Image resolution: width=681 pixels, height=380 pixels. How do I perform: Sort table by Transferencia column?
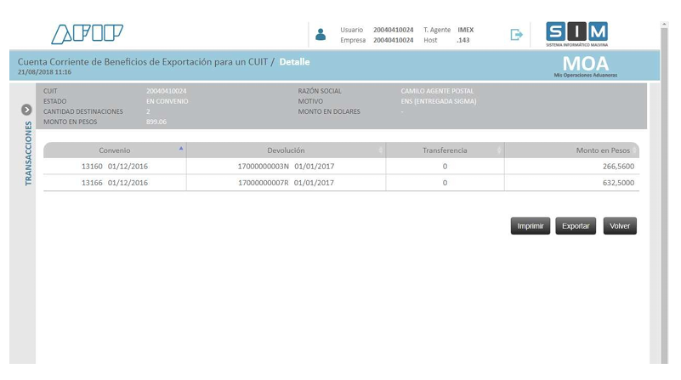(x=445, y=150)
